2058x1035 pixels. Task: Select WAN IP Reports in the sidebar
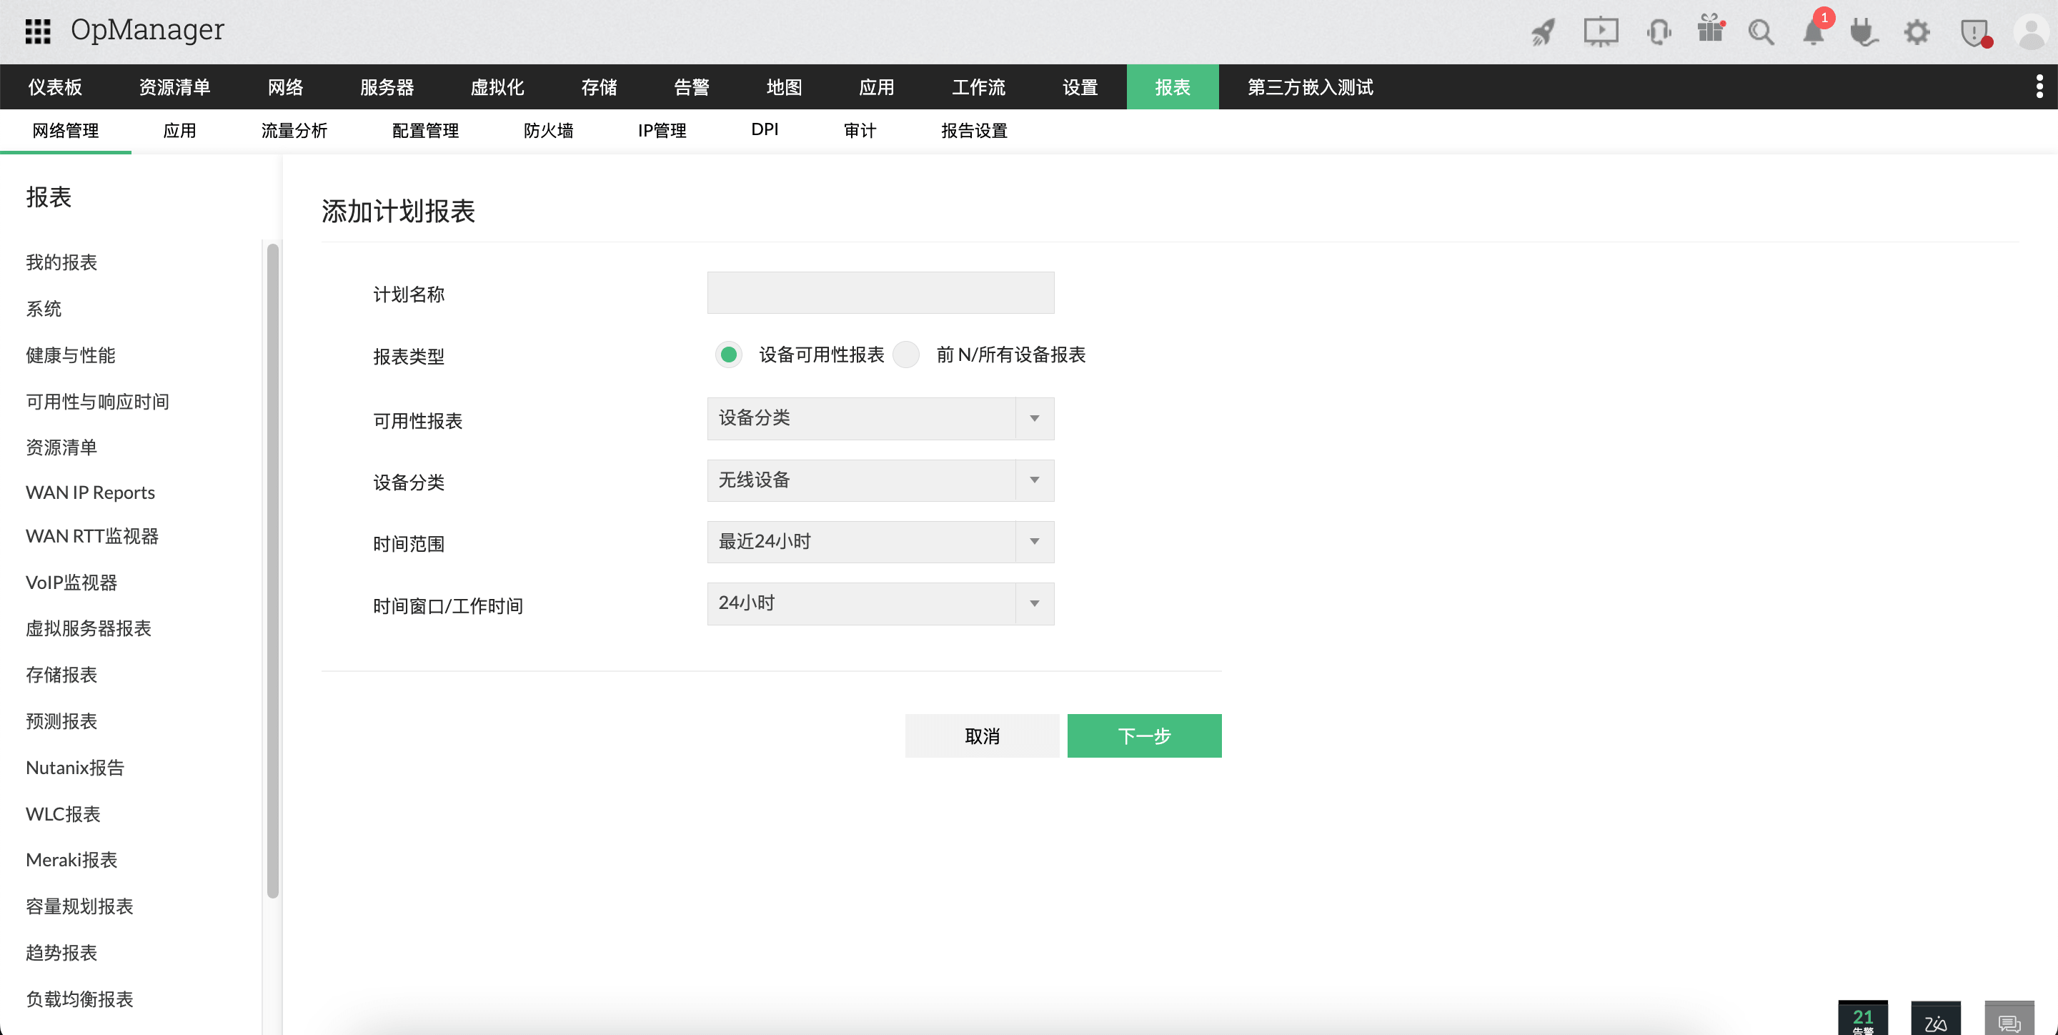pos(89,492)
